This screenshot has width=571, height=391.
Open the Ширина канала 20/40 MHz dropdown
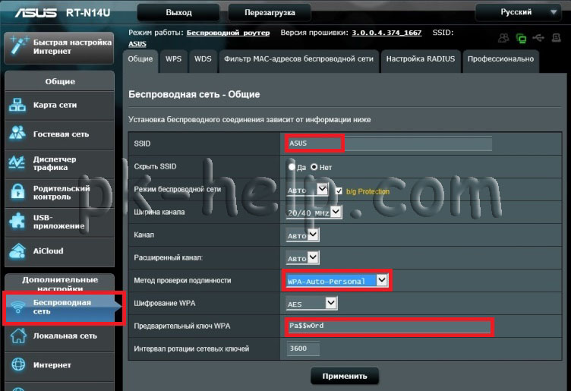coord(314,213)
